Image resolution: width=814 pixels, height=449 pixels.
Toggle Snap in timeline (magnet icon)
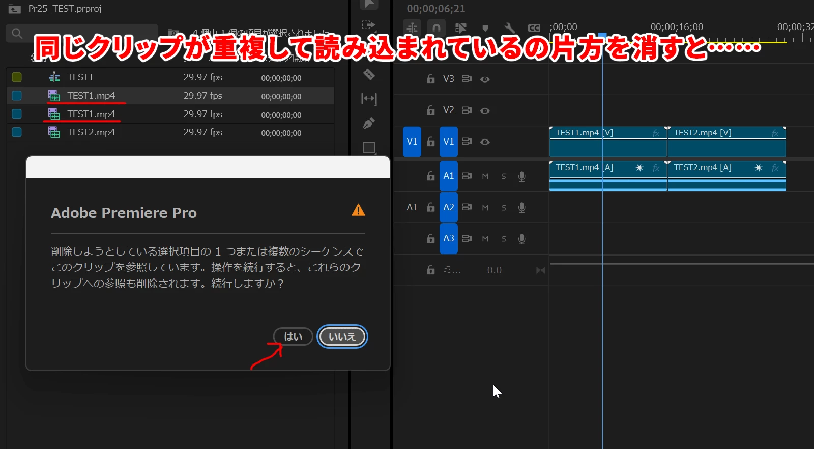pyautogui.click(x=436, y=27)
